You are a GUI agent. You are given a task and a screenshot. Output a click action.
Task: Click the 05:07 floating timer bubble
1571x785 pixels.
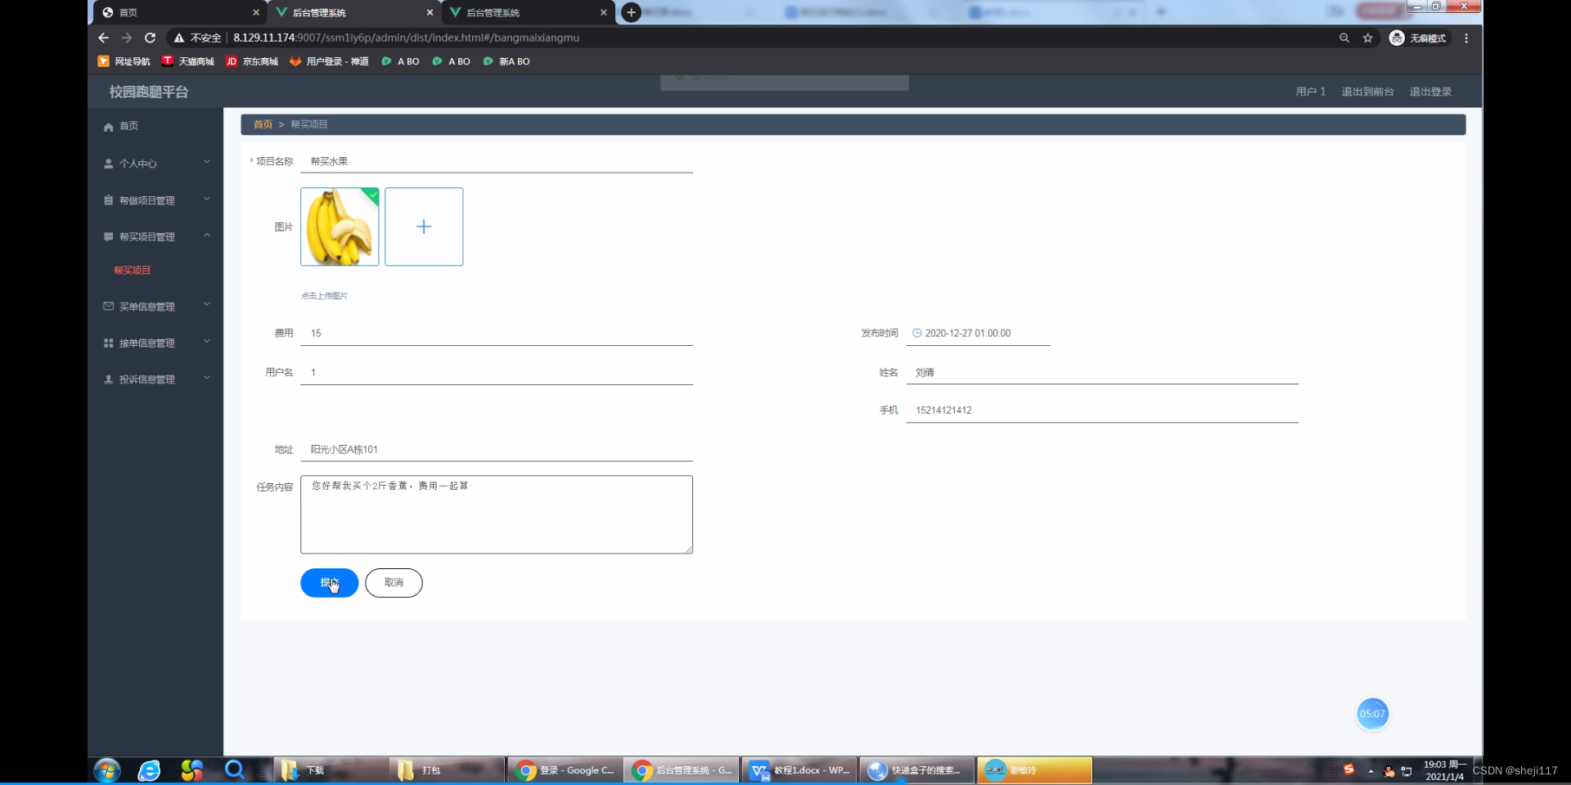tap(1372, 714)
